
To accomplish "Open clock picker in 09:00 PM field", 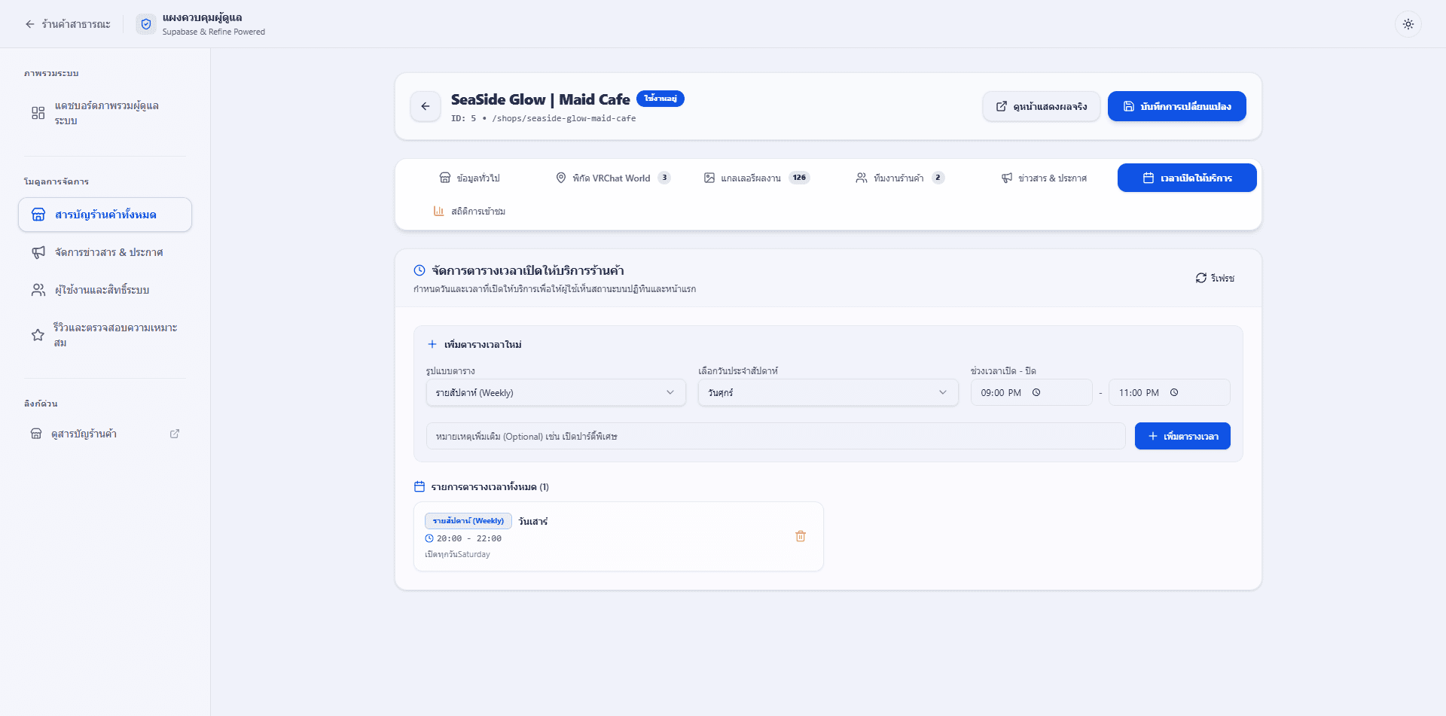I will point(1036,392).
